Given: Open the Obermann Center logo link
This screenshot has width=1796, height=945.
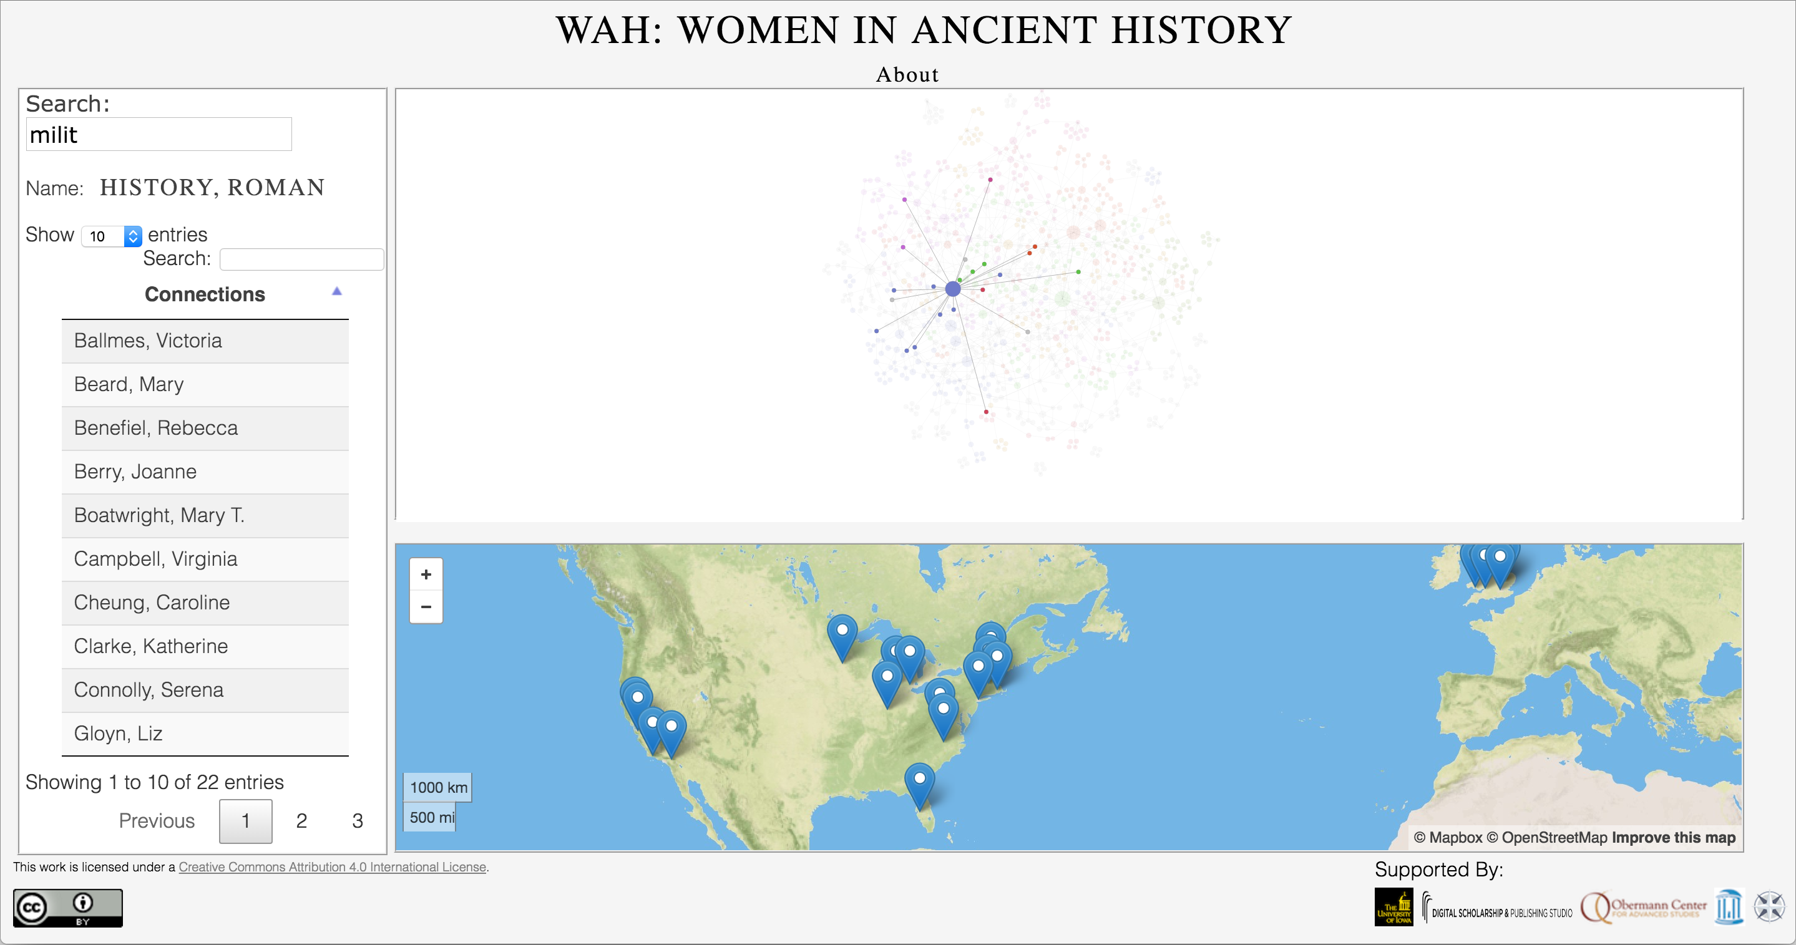Looking at the screenshot, I should [x=1643, y=908].
